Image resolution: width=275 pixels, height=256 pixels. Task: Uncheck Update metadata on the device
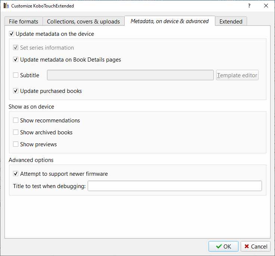click(11, 34)
